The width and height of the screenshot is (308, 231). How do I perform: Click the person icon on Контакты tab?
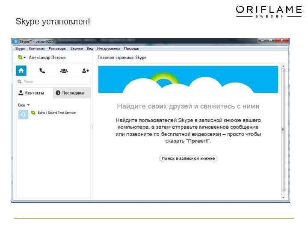(x=21, y=93)
